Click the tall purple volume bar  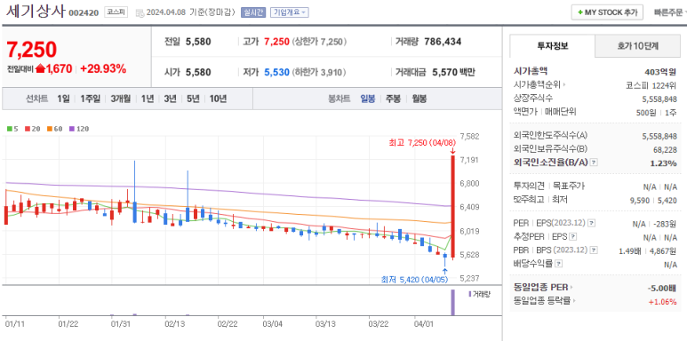click(x=452, y=302)
